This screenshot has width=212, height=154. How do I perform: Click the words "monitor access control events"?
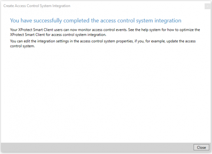pos(102,30)
